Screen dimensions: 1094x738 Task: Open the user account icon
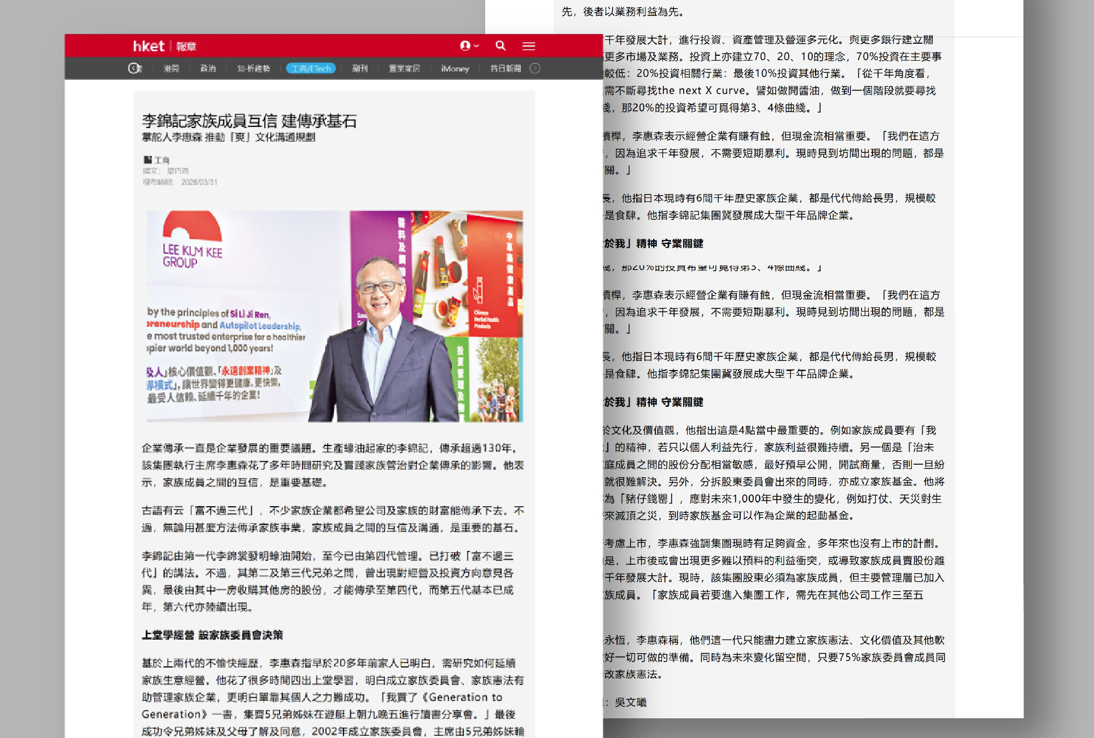(x=465, y=46)
